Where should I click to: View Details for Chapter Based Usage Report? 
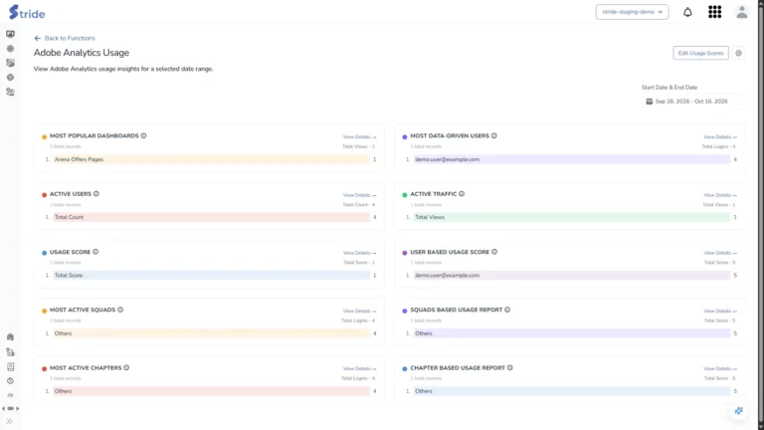tap(720, 369)
